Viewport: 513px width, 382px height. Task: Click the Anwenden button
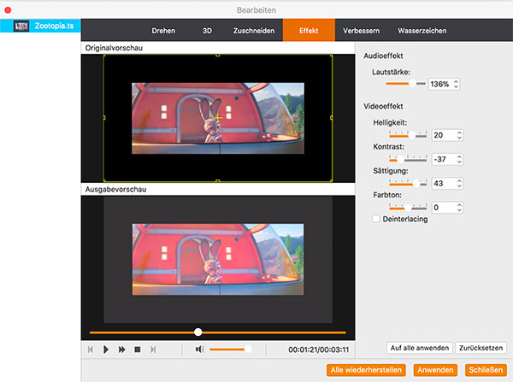click(435, 370)
